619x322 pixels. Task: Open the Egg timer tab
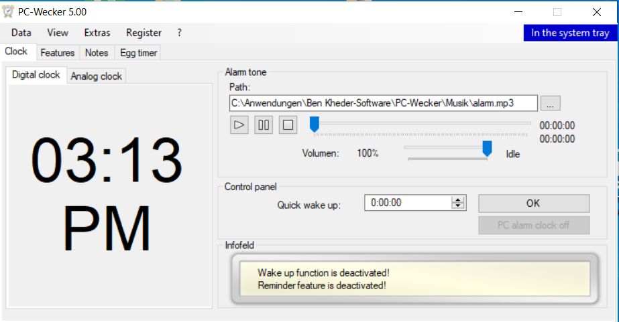[139, 53]
